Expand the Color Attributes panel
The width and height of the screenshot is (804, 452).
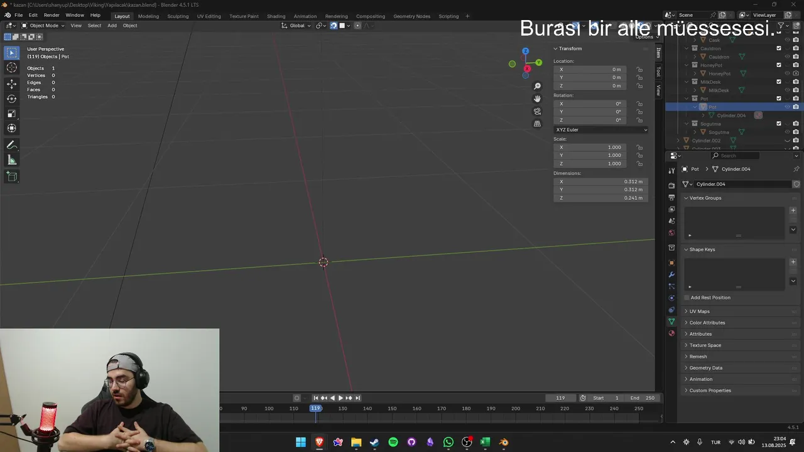pyautogui.click(x=707, y=323)
